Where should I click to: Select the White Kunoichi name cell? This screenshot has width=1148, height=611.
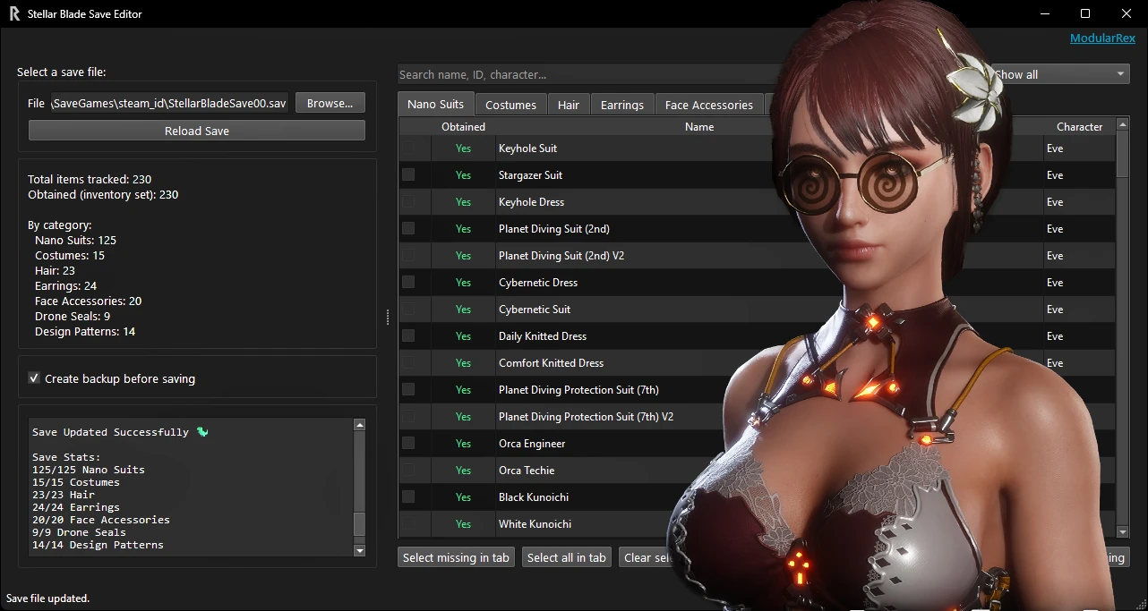point(535,524)
